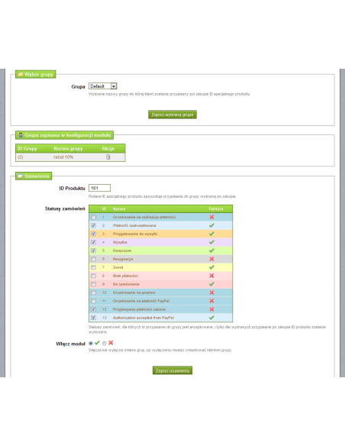Click the ID Grupy column header
The image size is (345, 446).
click(x=27, y=148)
